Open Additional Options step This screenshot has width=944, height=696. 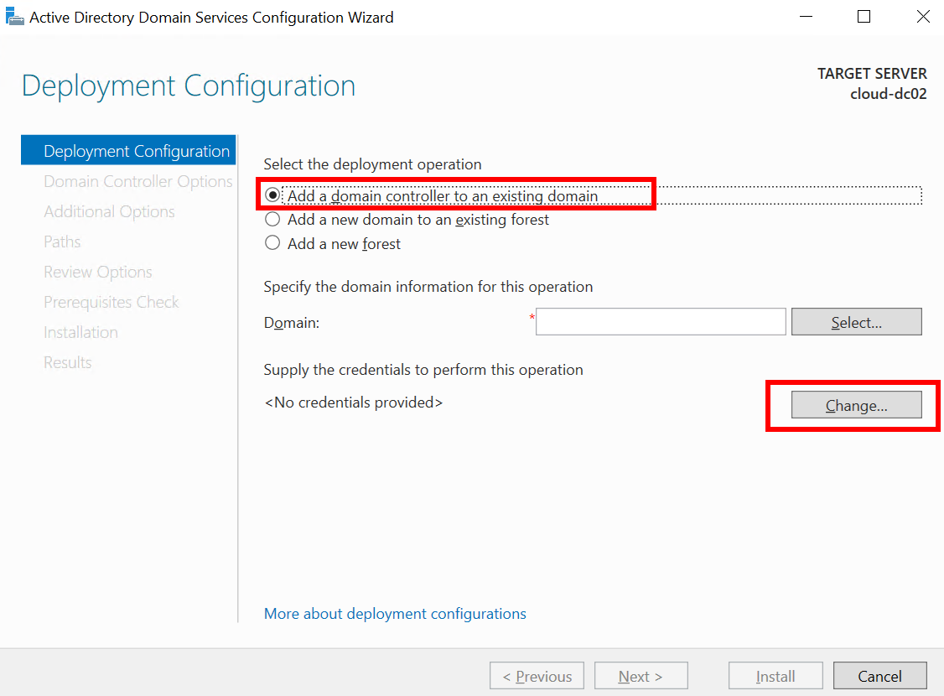click(109, 212)
